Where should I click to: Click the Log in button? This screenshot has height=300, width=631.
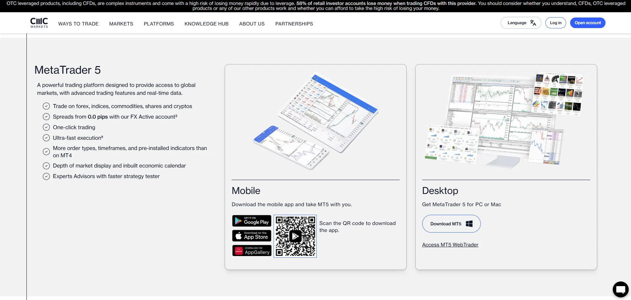pos(556,23)
